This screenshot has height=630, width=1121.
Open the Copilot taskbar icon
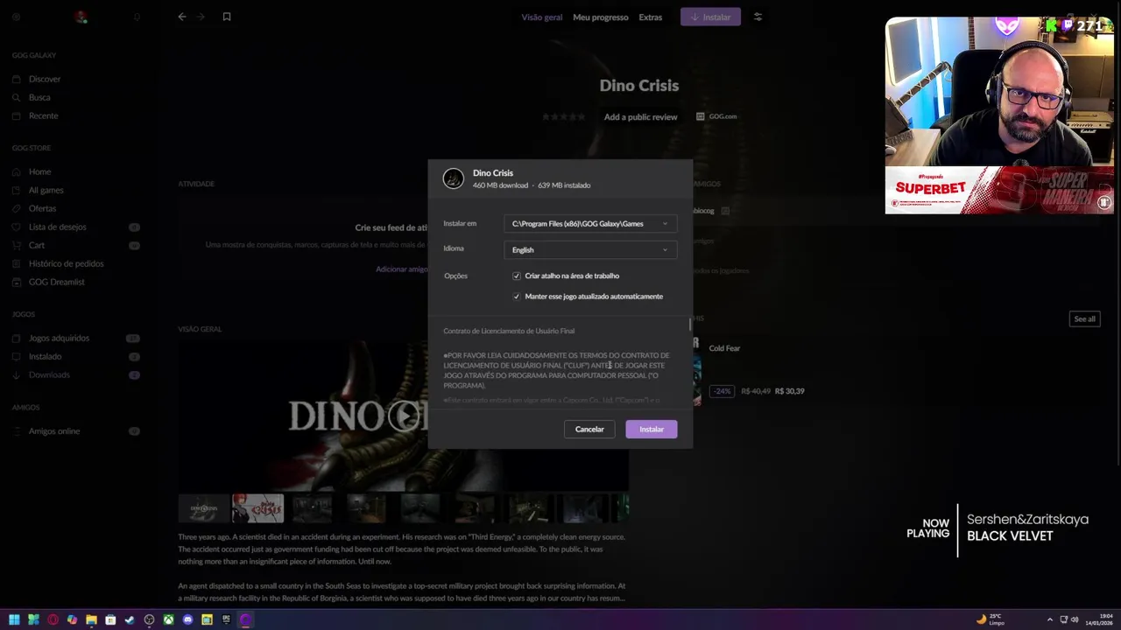(x=72, y=619)
